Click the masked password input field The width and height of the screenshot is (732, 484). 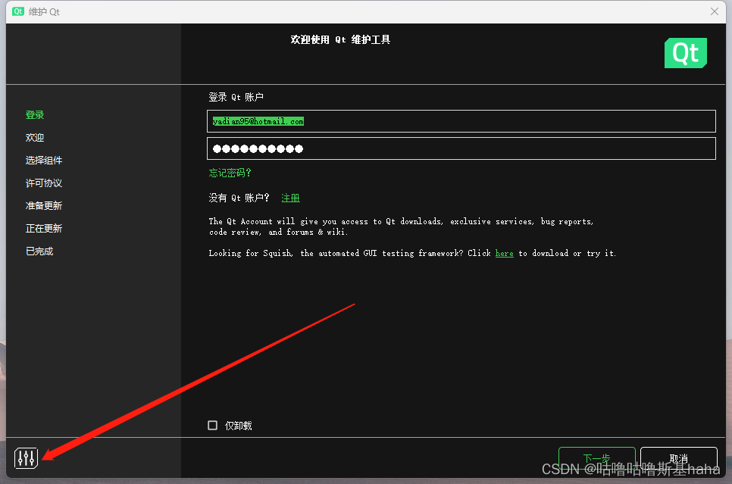tap(461, 148)
